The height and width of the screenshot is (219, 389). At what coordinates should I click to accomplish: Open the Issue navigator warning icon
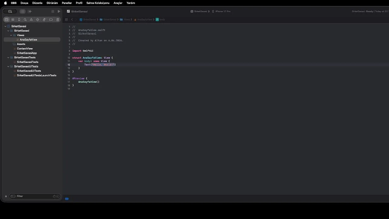click(31, 19)
